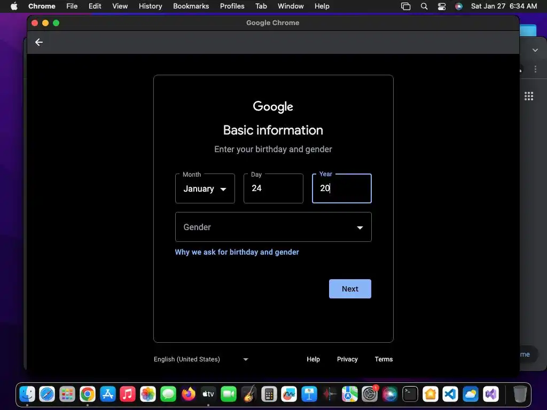547x410 pixels.
Task: Open the View menu
Action: coord(120,6)
